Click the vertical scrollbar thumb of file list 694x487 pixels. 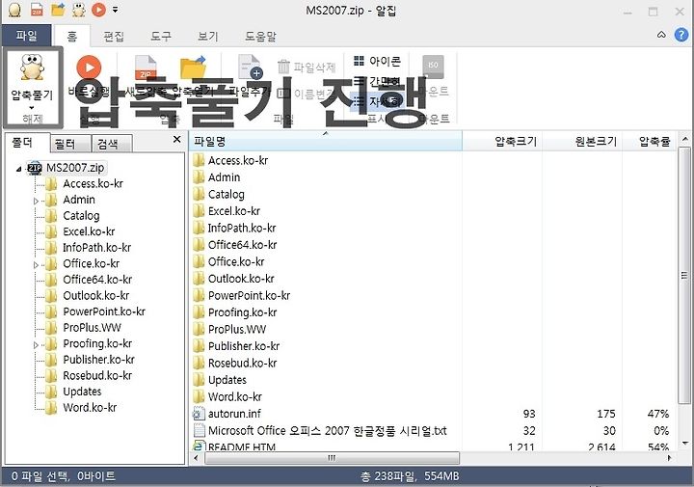pos(684,276)
